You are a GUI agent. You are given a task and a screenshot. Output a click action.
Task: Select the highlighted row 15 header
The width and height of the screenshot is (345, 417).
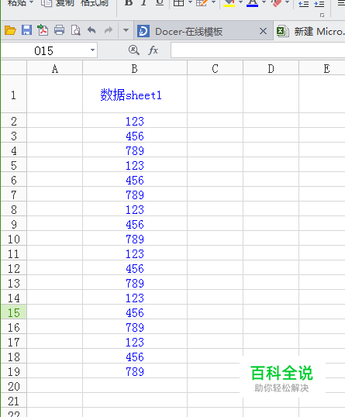(13, 312)
